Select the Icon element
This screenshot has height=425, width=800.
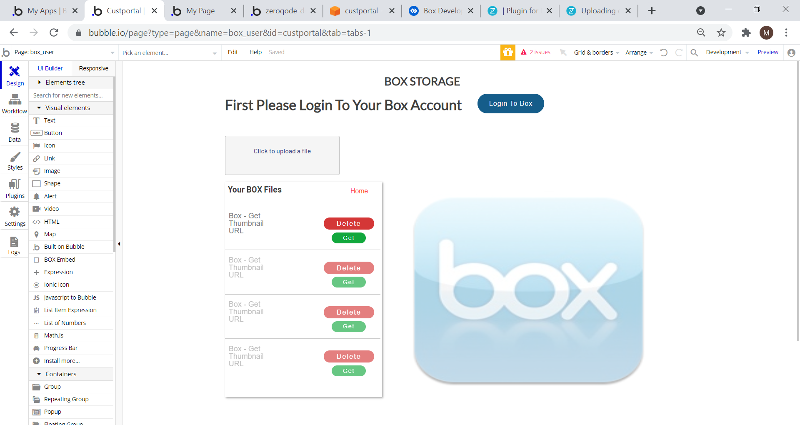[x=71, y=146]
